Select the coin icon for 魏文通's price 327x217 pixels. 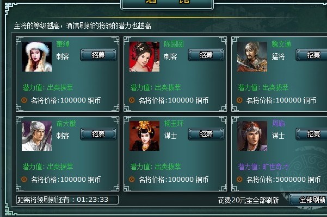coord(239,100)
